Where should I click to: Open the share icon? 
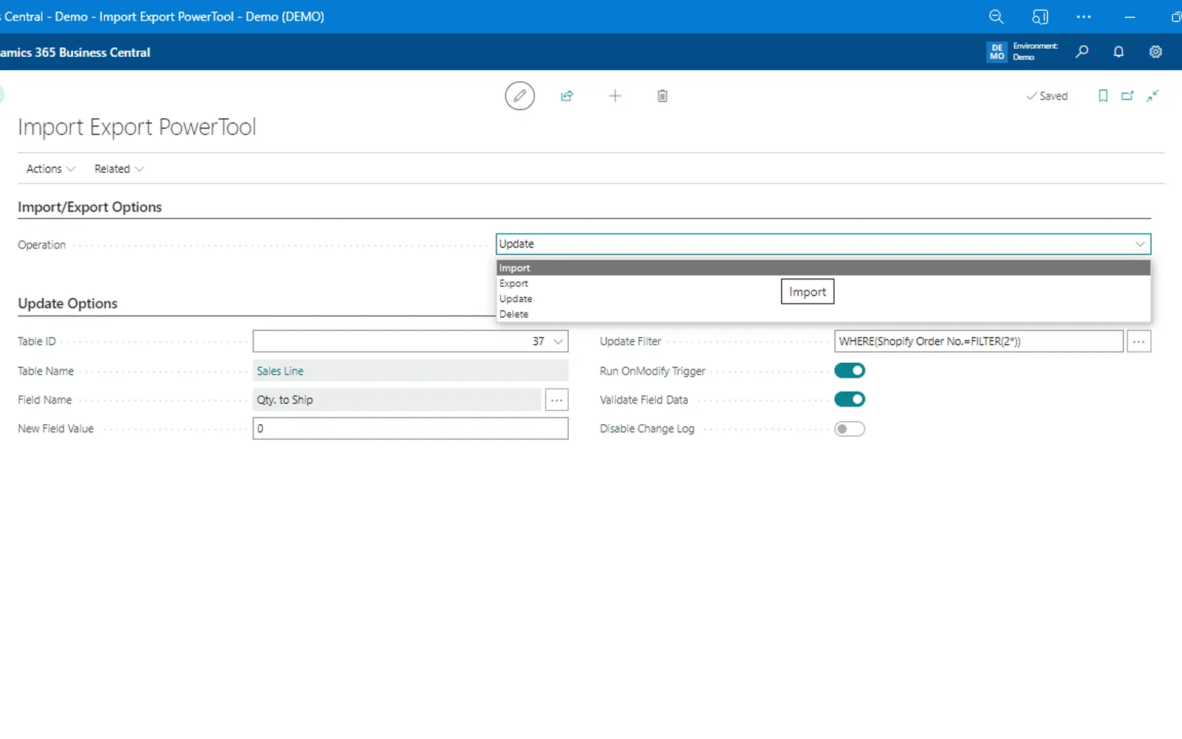tap(567, 96)
